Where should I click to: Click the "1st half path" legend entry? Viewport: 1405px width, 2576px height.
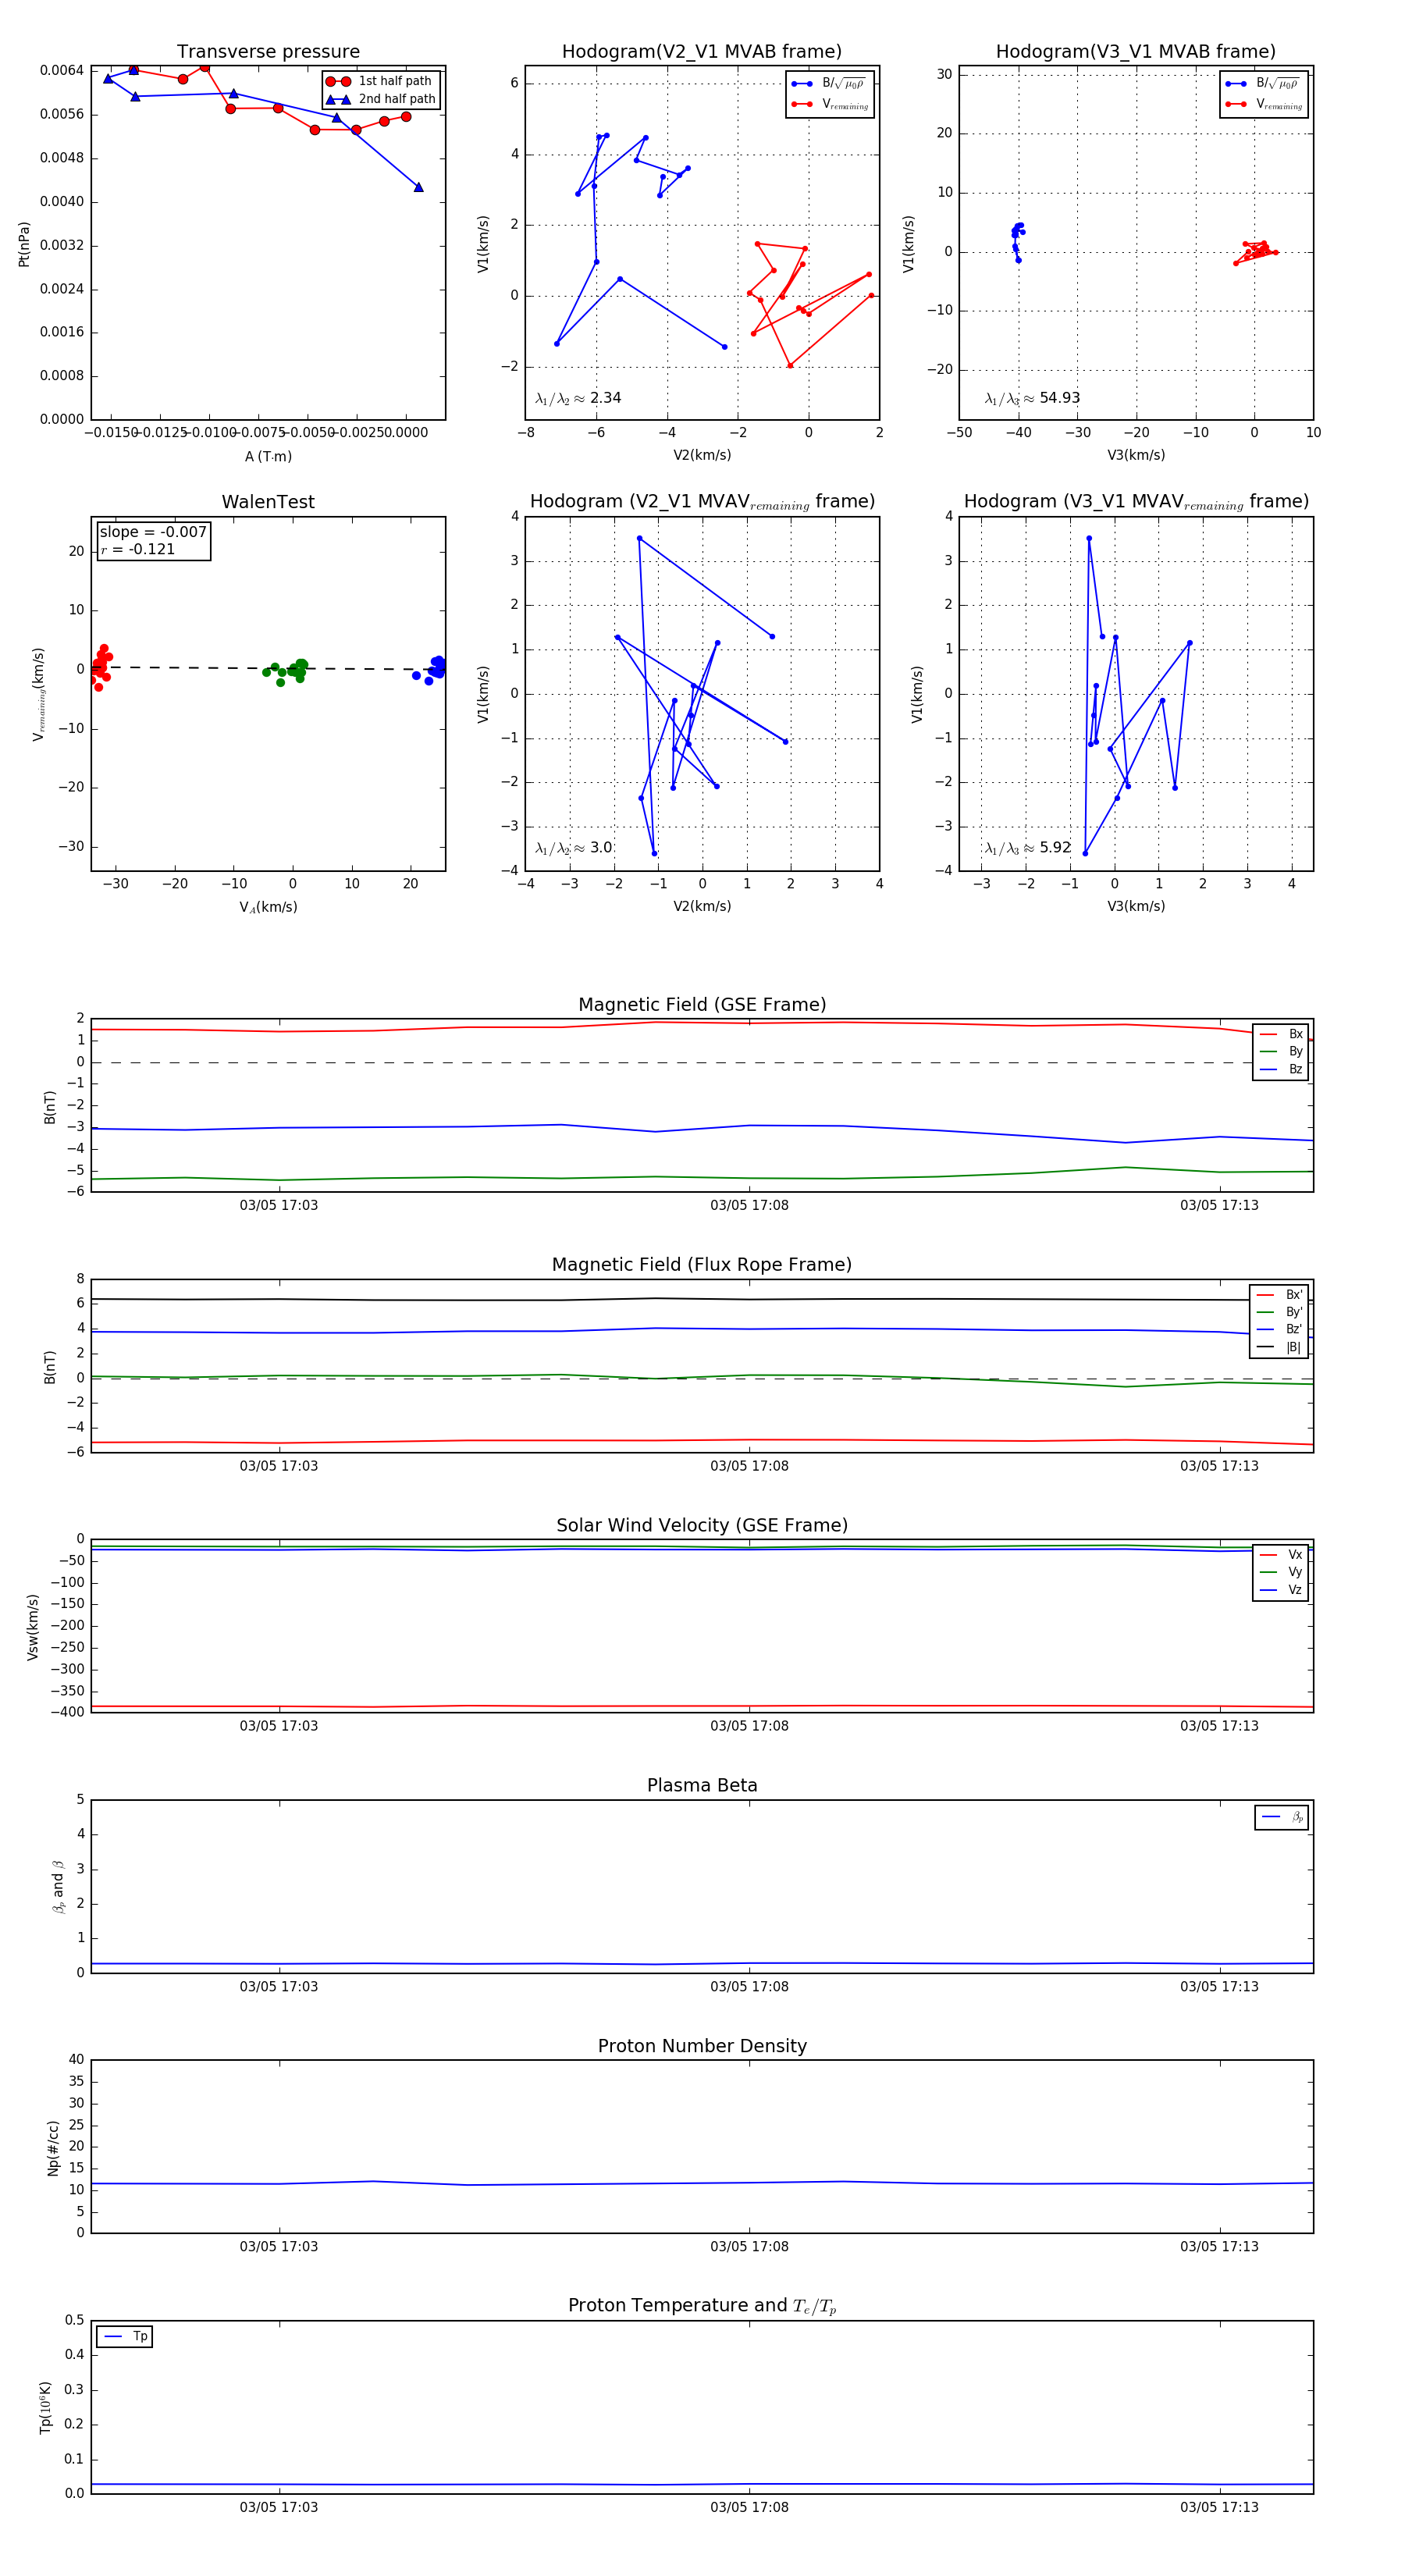pyautogui.click(x=380, y=81)
